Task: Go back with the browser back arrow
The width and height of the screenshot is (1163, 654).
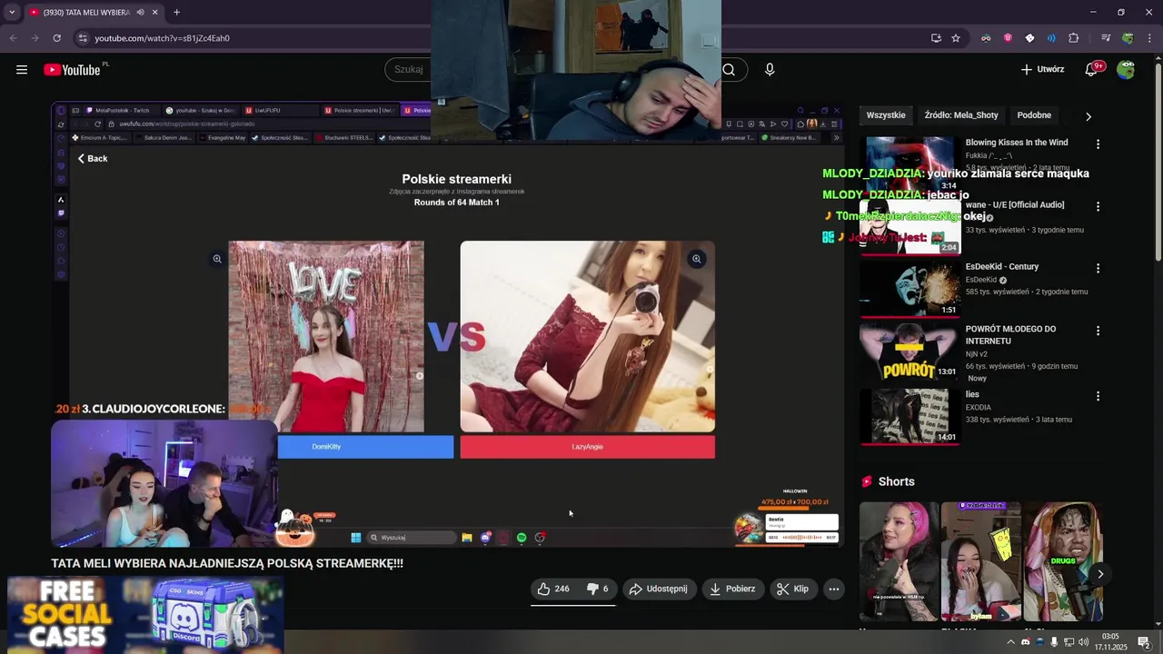Action: (13, 38)
